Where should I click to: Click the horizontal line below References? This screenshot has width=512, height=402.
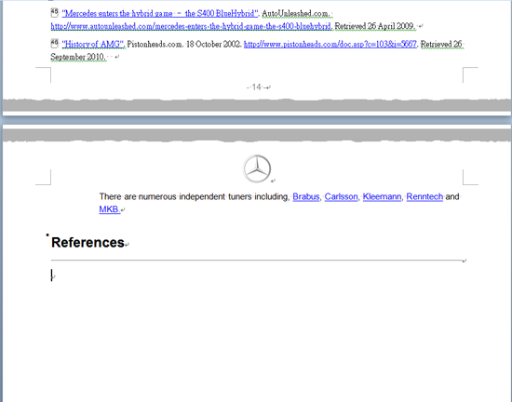coord(257,261)
